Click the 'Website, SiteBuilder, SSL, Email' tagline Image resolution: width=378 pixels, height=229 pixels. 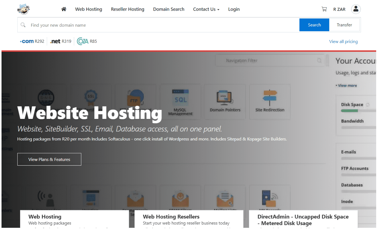point(120,129)
